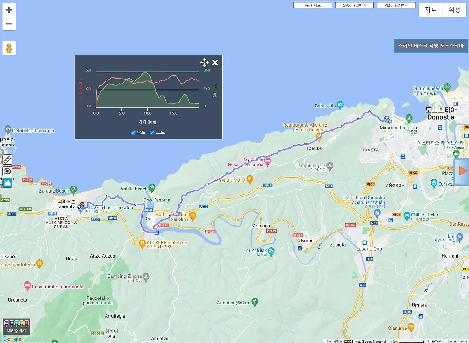Open the Getariako Itsasargia museum pin
The image size is (469, 343).
8,129
